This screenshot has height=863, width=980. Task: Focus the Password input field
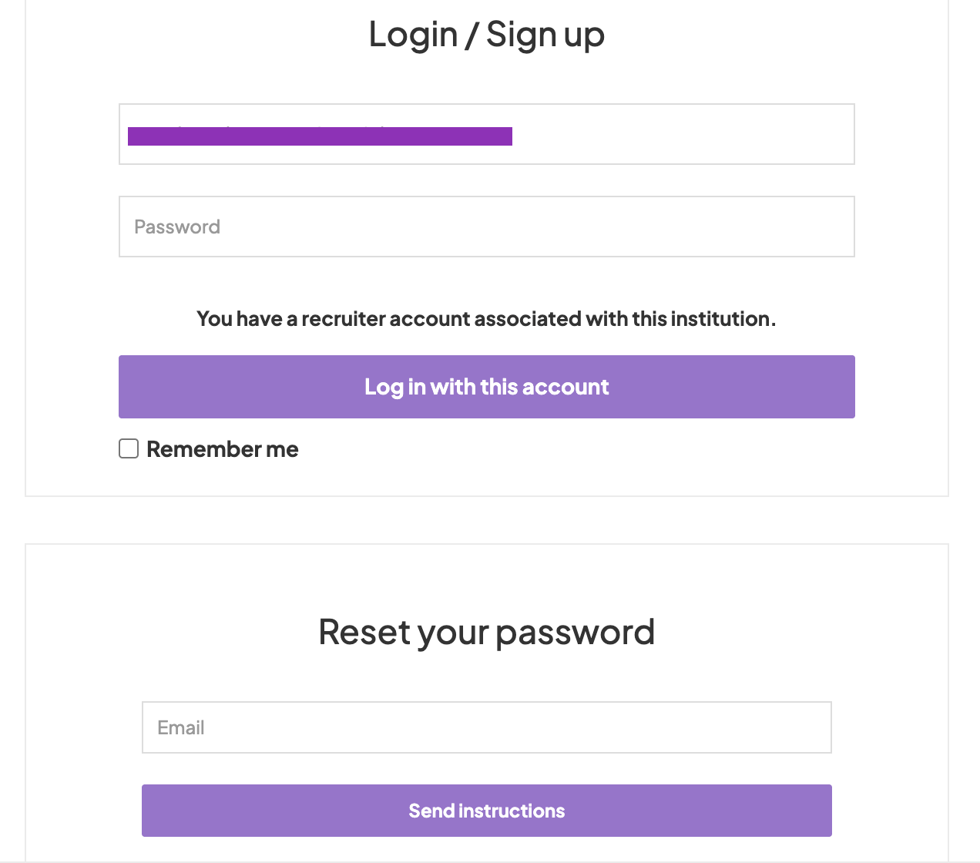click(486, 227)
